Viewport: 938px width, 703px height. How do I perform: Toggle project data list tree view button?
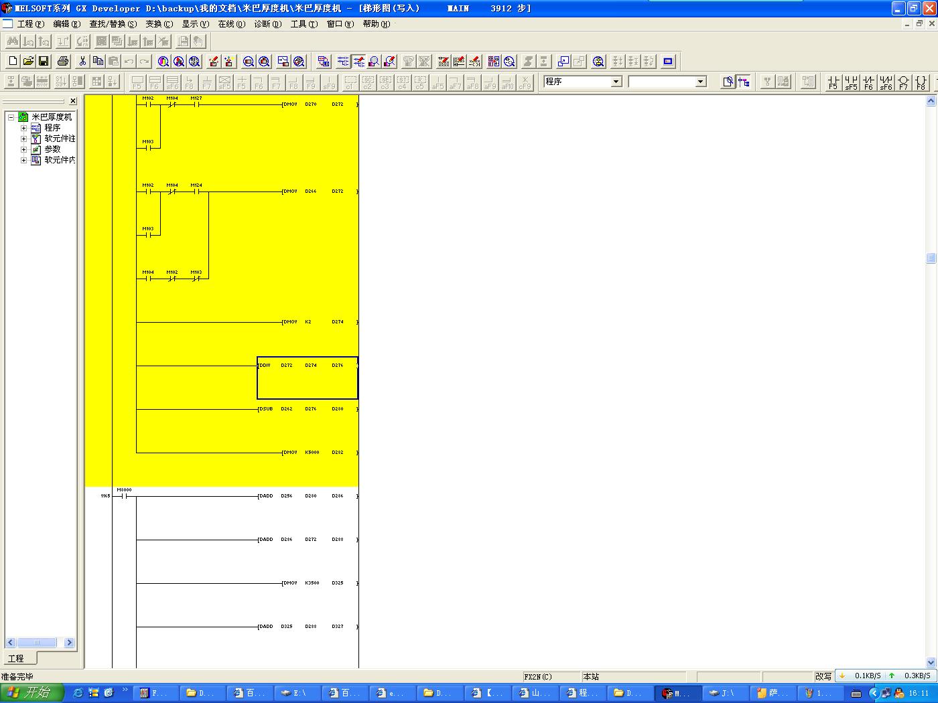click(744, 82)
